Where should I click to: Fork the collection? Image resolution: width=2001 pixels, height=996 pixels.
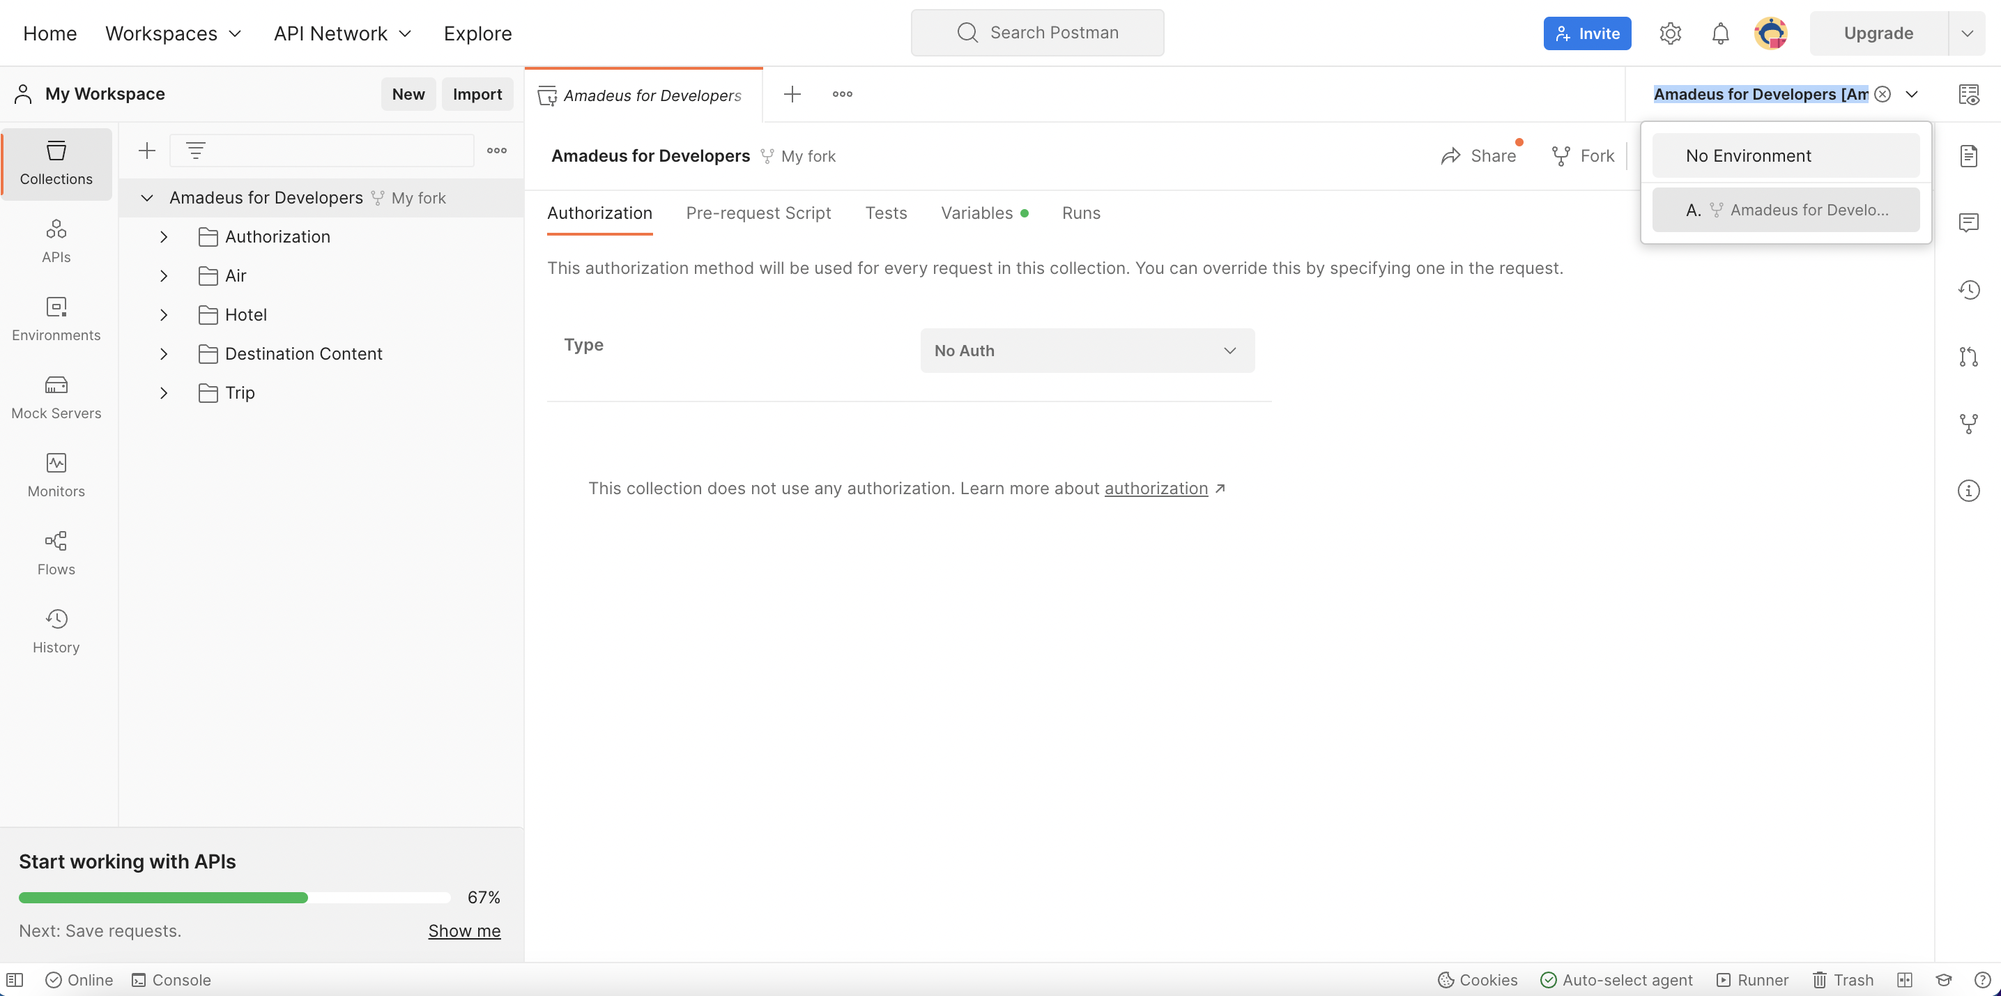1582,156
